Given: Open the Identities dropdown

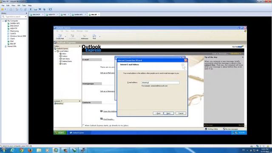Looking at the screenshot, I should (x=236, y=54).
